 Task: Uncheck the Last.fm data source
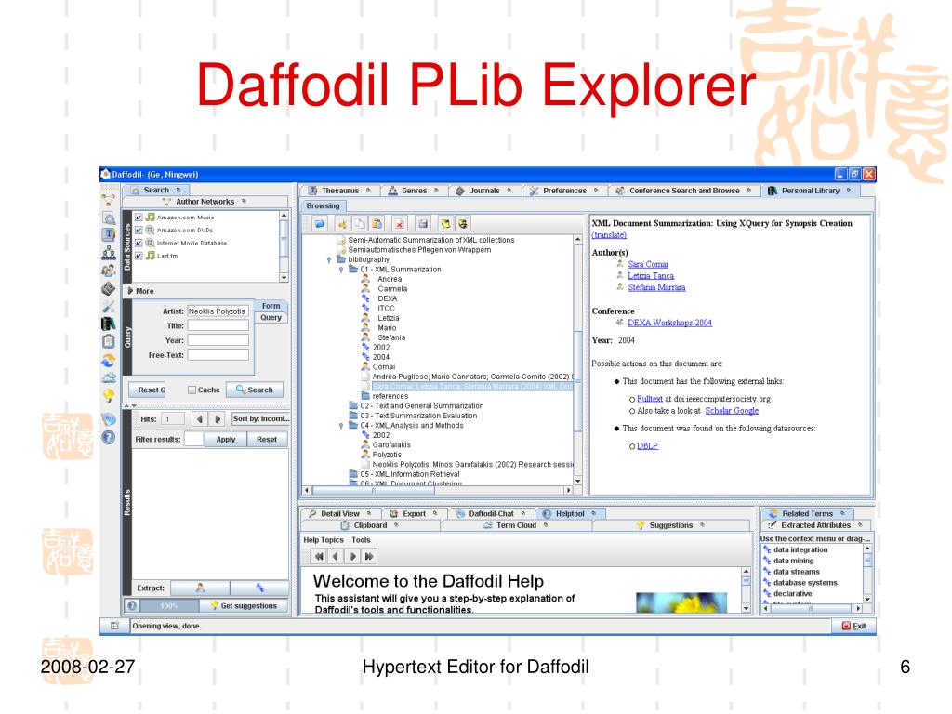(x=139, y=256)
